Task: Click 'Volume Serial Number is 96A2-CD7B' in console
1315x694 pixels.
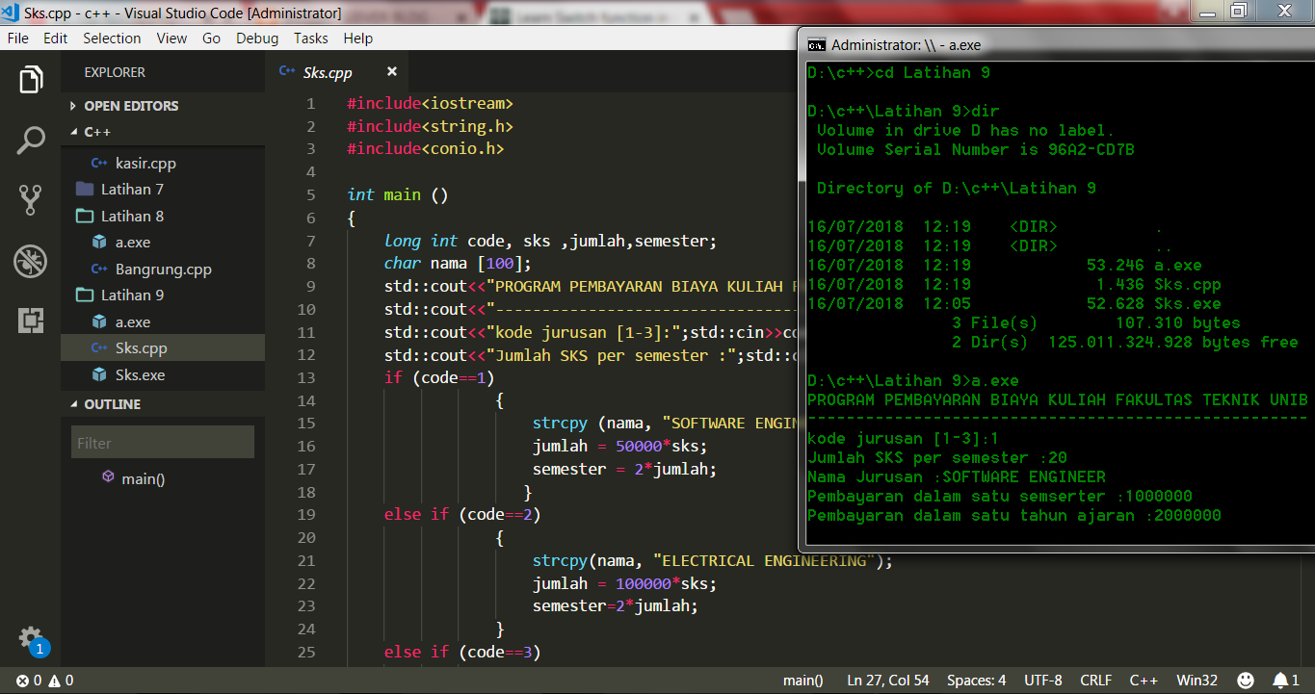Action: pos(976,150)
